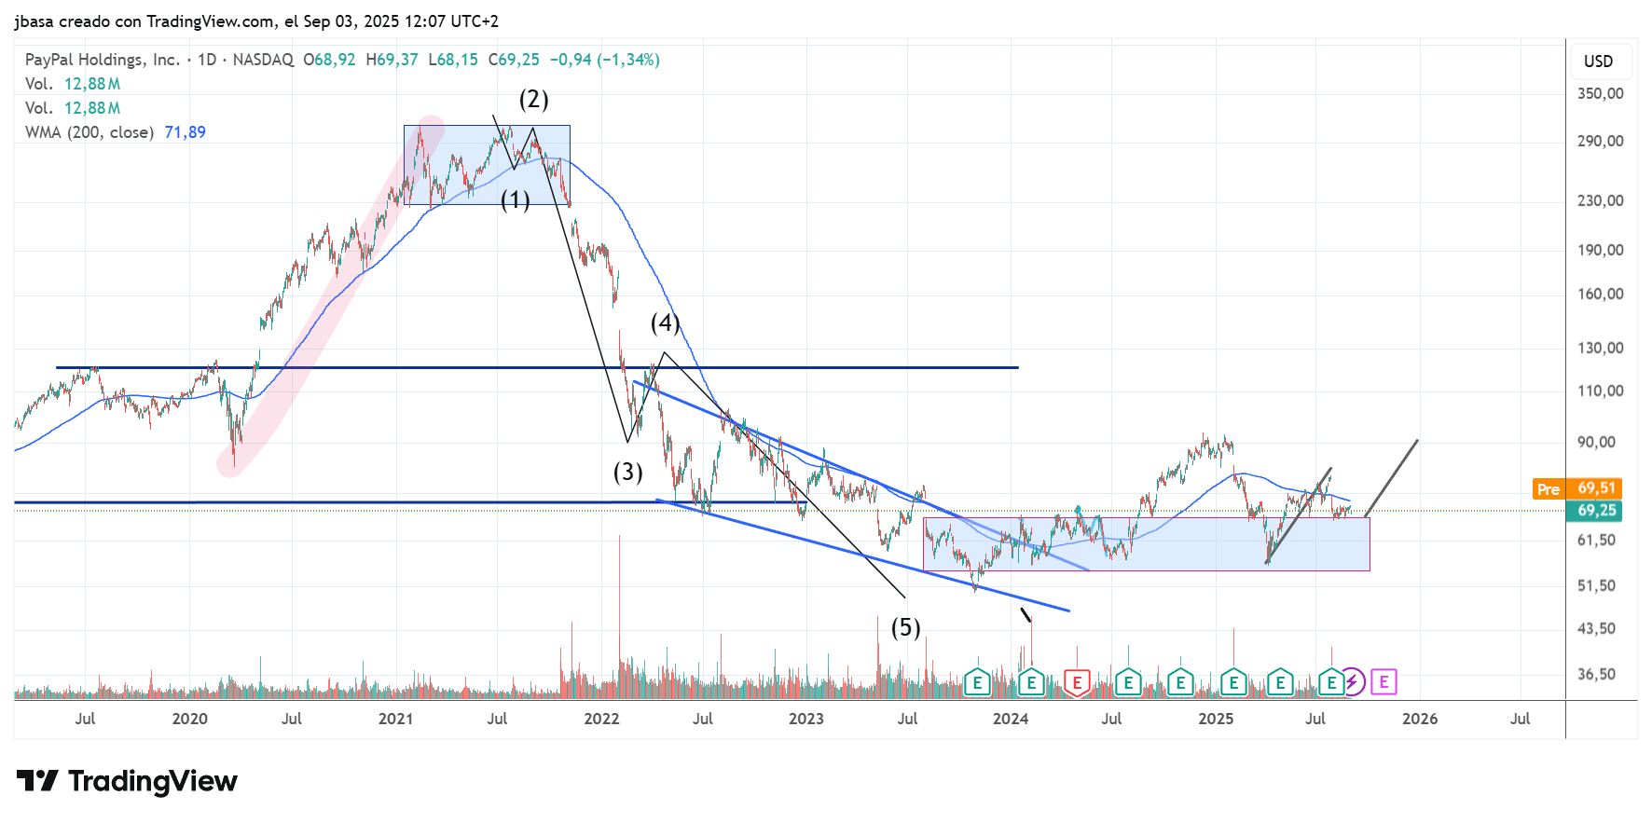Screen dimensions: 1652x823
Task: Click the 61,50 price axis label
Action: click(1596, 540)
